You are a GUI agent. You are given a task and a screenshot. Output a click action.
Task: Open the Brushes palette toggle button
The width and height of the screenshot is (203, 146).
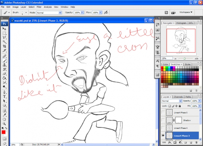tap(166, 13)
